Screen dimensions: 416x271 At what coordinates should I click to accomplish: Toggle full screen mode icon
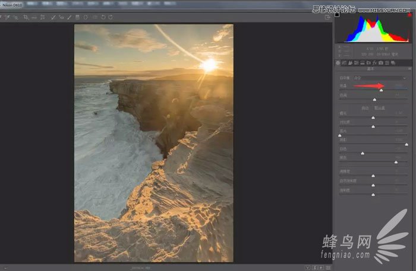(327, 18)
